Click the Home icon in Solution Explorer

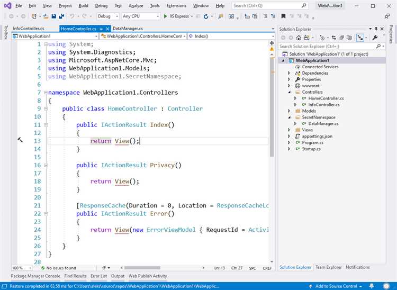[299, 38]
